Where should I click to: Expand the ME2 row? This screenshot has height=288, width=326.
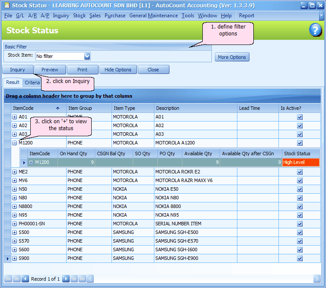pos(14,172)
